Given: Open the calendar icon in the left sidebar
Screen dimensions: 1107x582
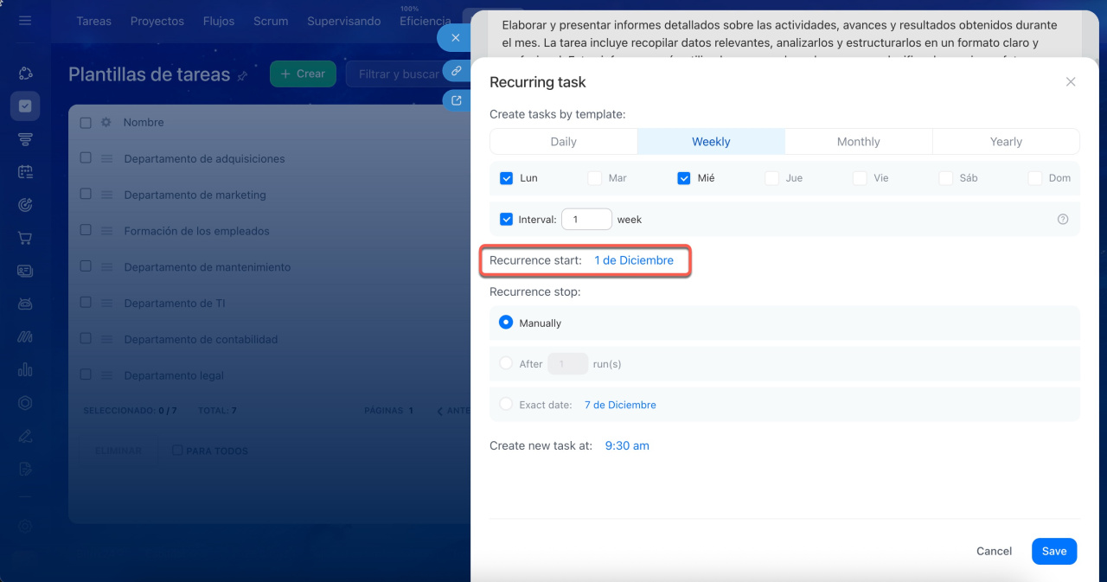Looking at the screenshot, I should (25, 172).
